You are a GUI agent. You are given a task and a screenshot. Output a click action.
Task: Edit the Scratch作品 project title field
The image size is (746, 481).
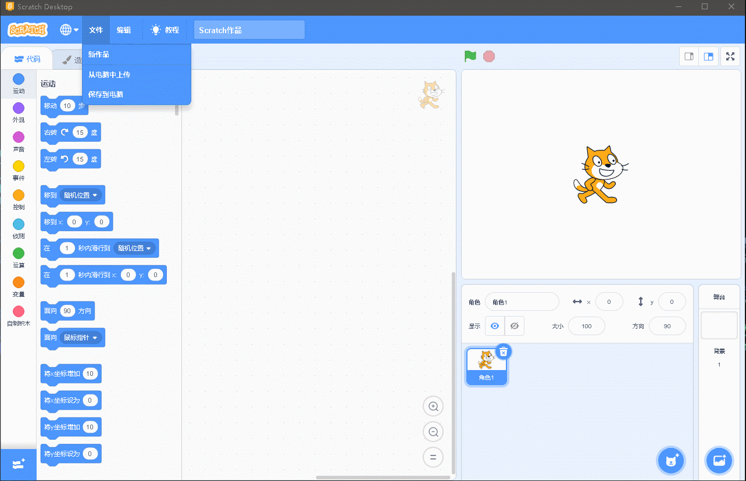click(x=249, y=30)
